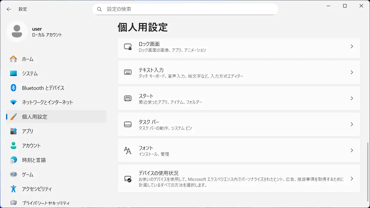This screenshot has width=370, height=208.
Task: Go to 時刻と言語 settings
Action: coord(34,160)
